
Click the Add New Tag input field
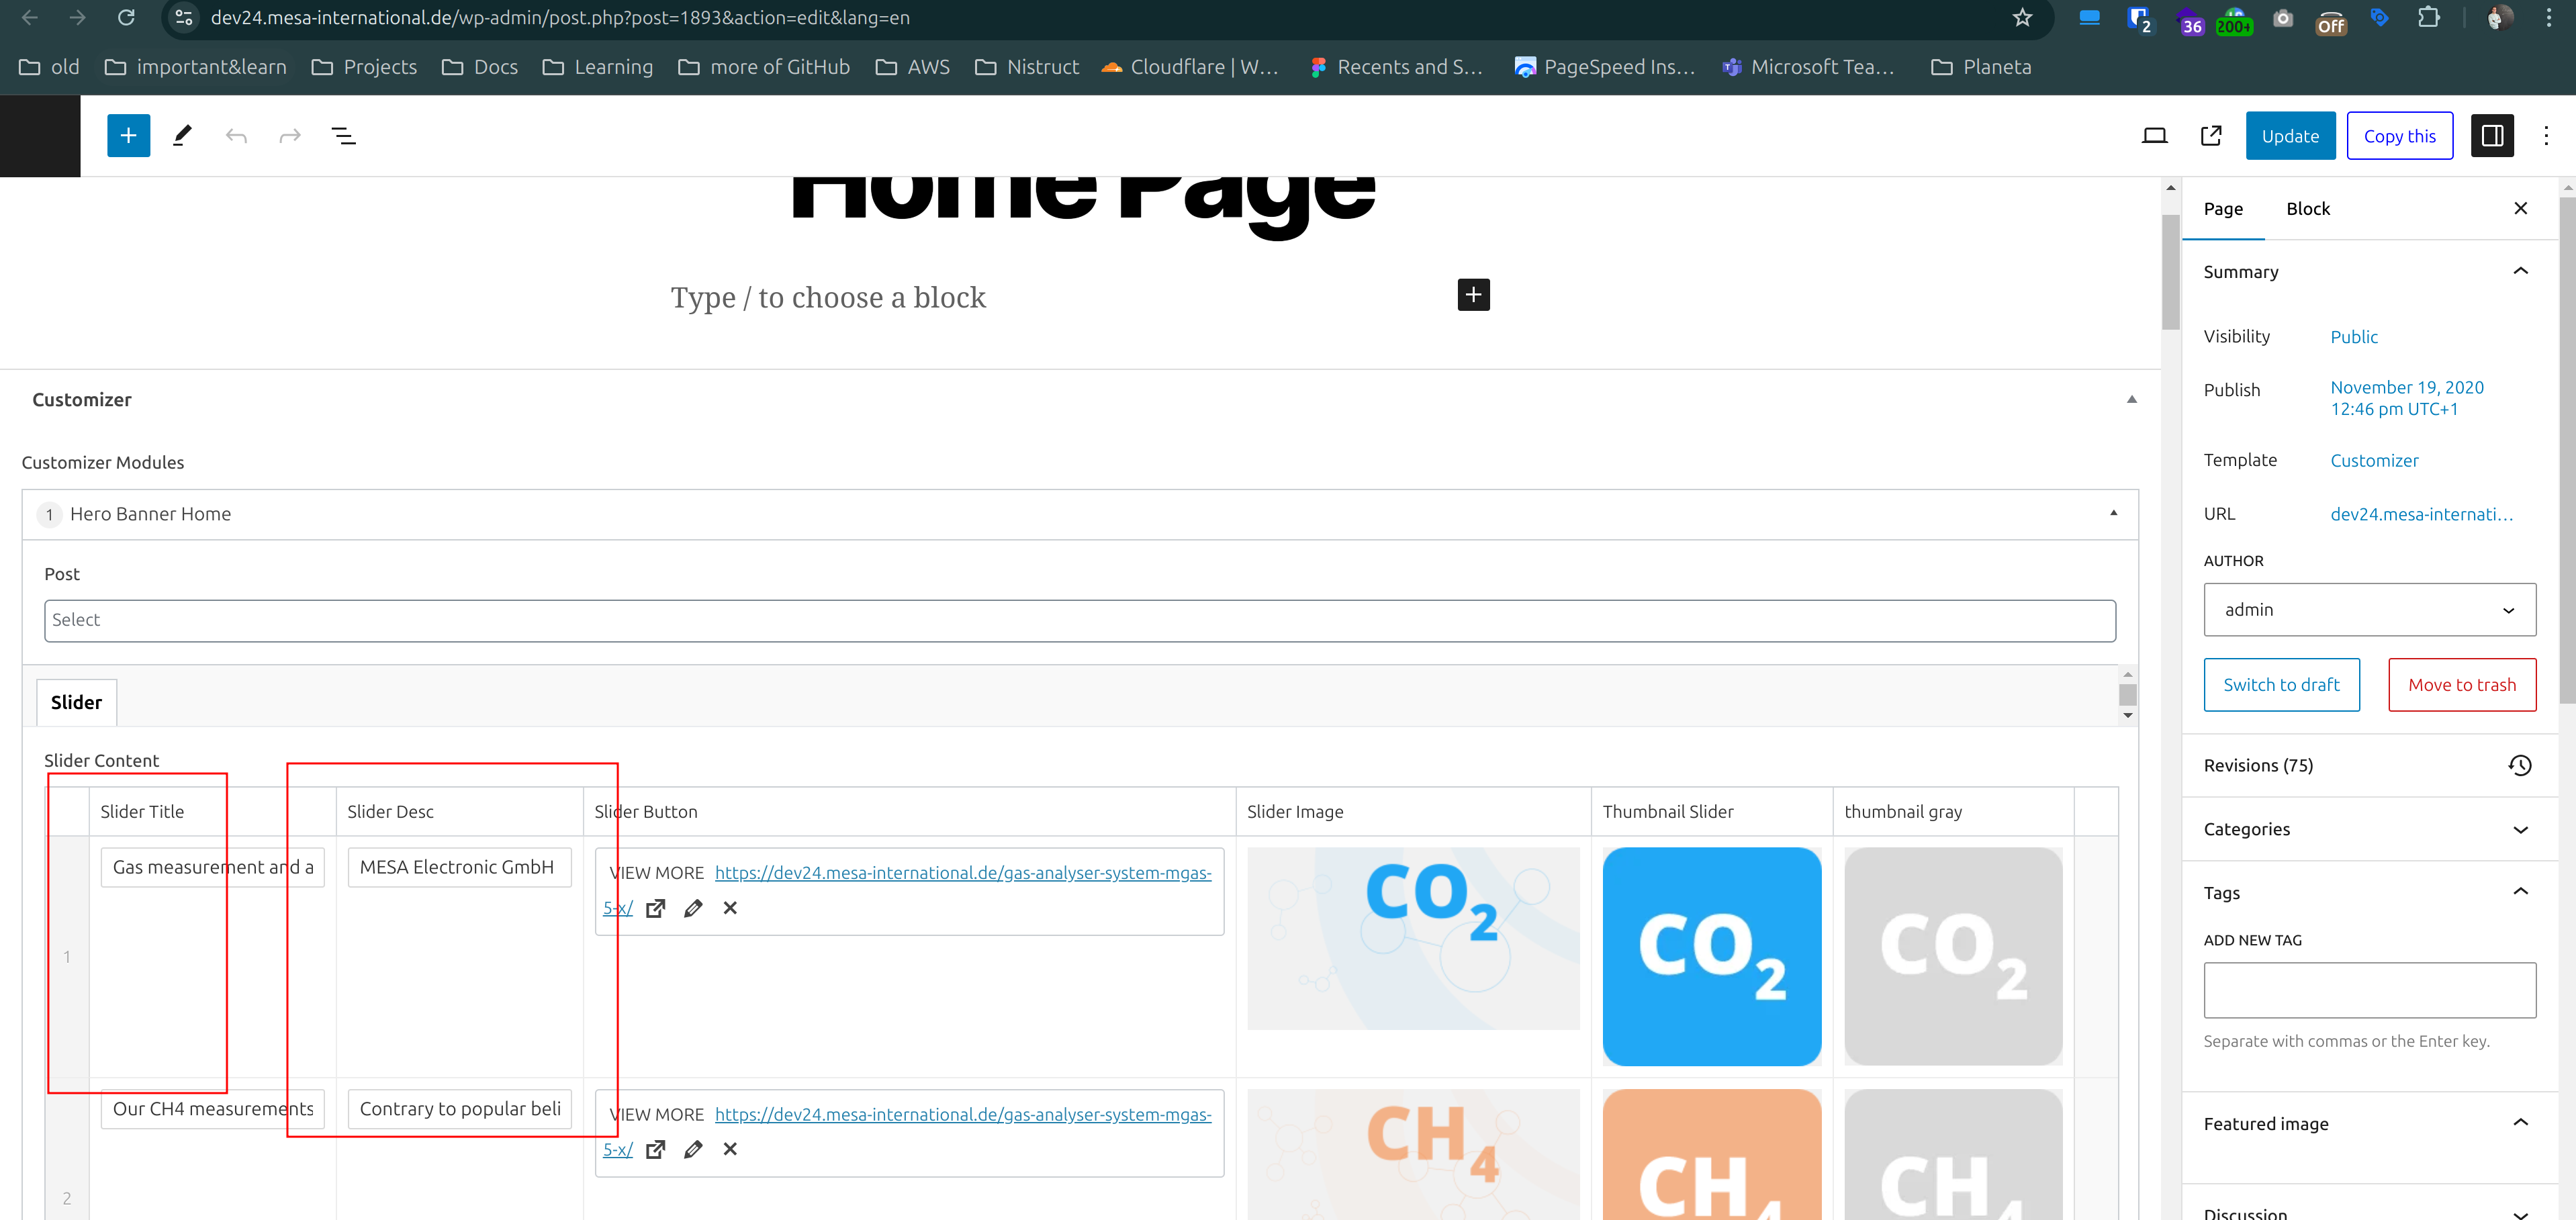(2369, 990)
